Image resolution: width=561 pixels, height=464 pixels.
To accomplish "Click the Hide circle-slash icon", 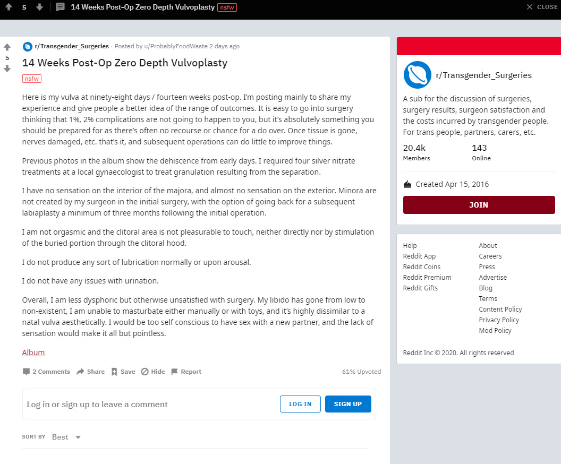I will (x=144, y=372).
